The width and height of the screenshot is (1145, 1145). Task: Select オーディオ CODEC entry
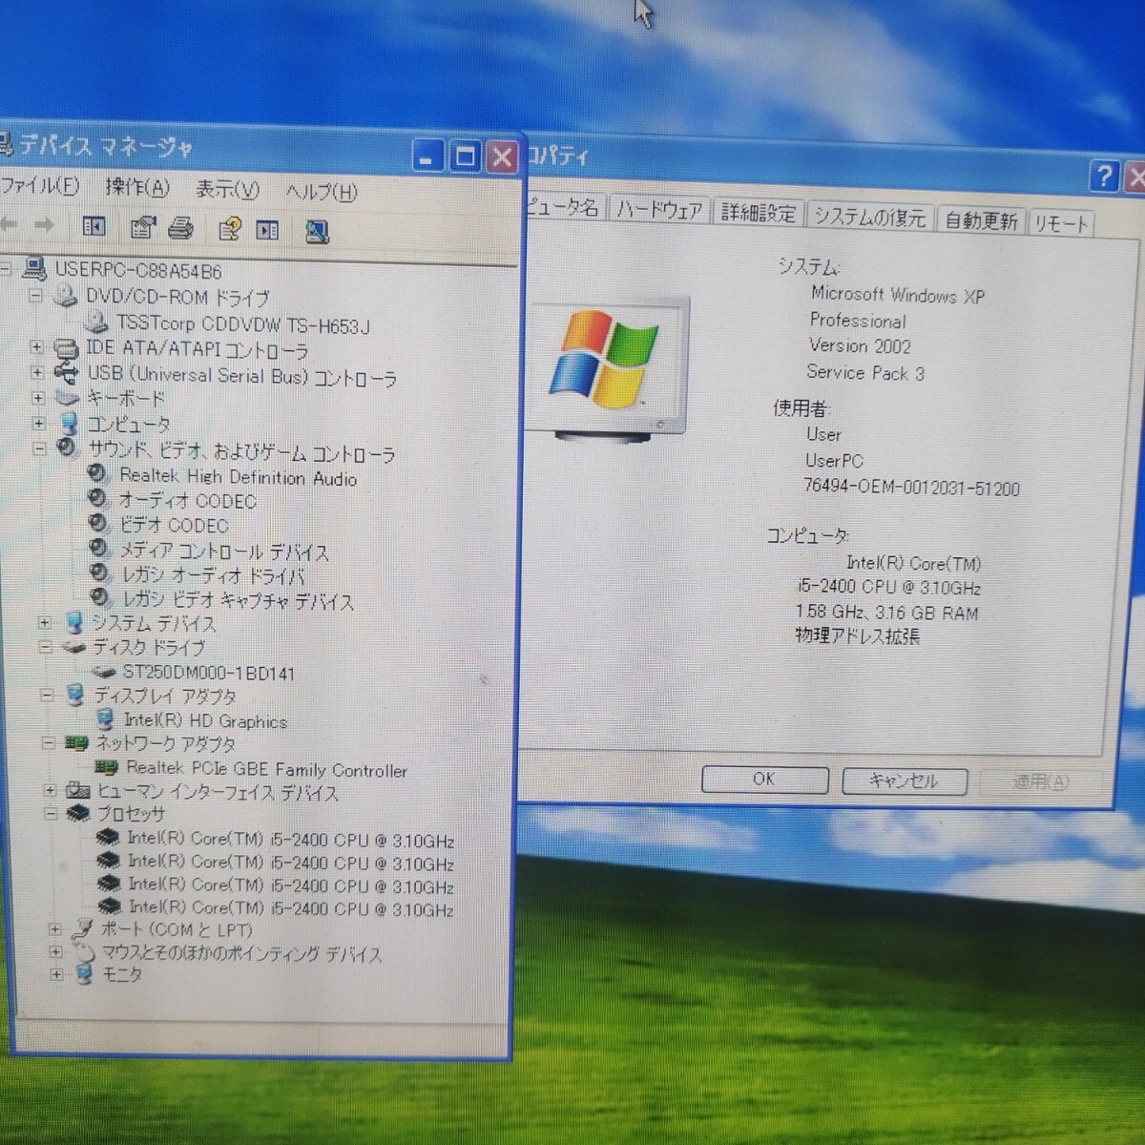tap(188, 500)
